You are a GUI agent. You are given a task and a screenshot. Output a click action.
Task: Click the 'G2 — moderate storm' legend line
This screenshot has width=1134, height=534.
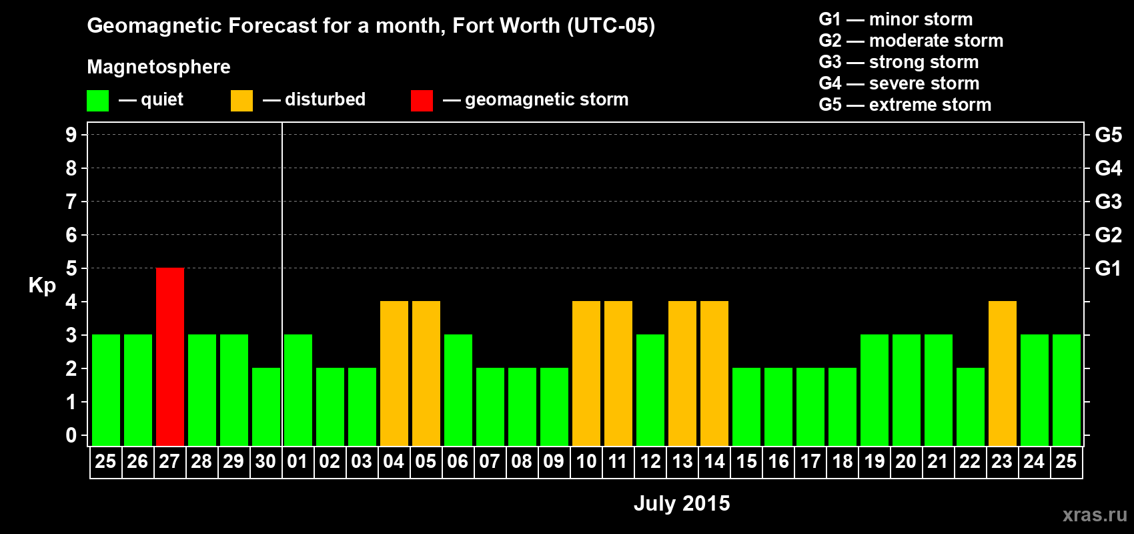[x=911, y=41]
